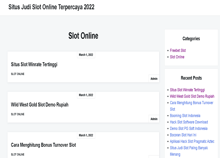Viewport: 220px width, 158px height.
Task: Open Wild West Gold Slot Demo Rupiah in Recent Posts
Action: click(x=192, y=96)
